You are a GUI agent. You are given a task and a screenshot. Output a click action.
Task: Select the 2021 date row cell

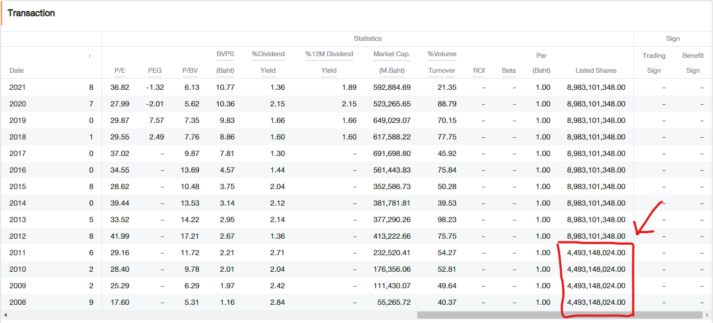pos(18,87)
